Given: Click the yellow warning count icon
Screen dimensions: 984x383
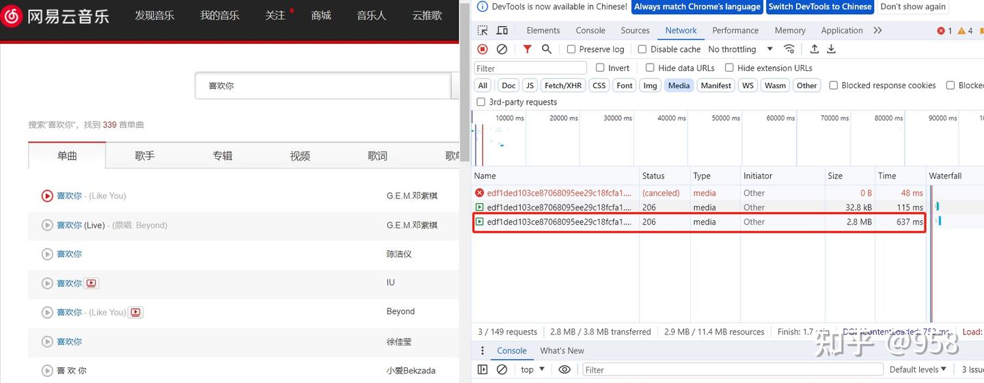Looking at the screenshot, I should pos(961,31).
